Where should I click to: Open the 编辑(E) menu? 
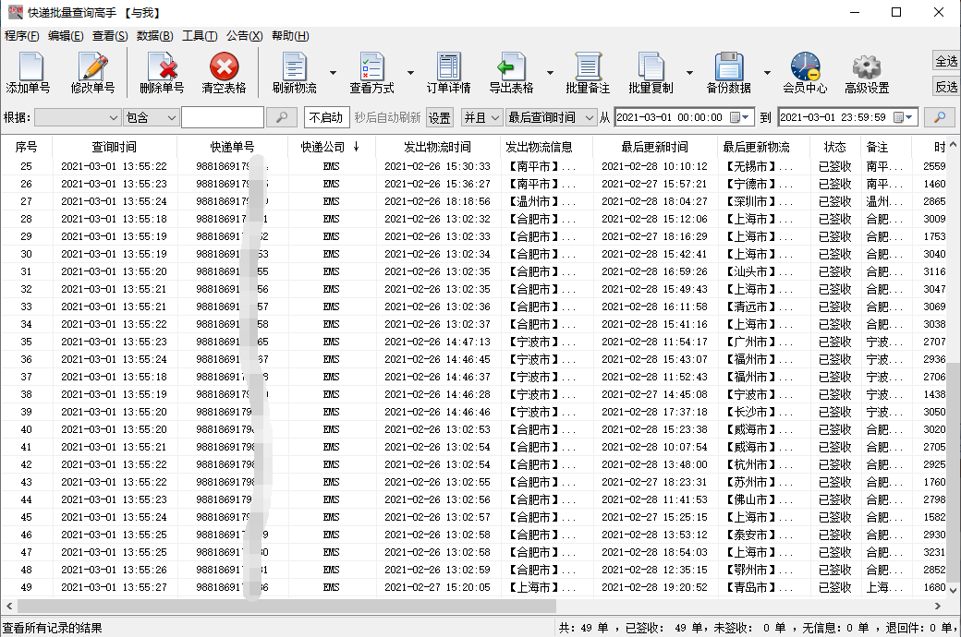pos(66,35)
